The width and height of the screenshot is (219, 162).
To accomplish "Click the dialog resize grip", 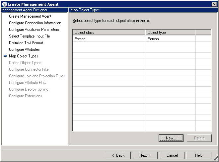I will [x=216, y=159].
